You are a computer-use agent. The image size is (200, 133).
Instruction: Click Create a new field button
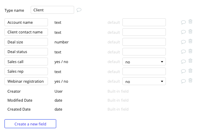[30, 124]
